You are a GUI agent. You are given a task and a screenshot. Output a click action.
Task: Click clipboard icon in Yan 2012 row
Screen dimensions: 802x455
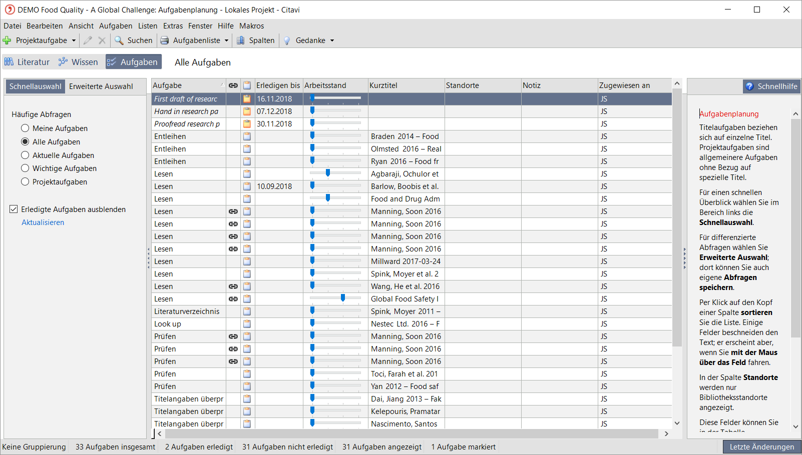247,386
